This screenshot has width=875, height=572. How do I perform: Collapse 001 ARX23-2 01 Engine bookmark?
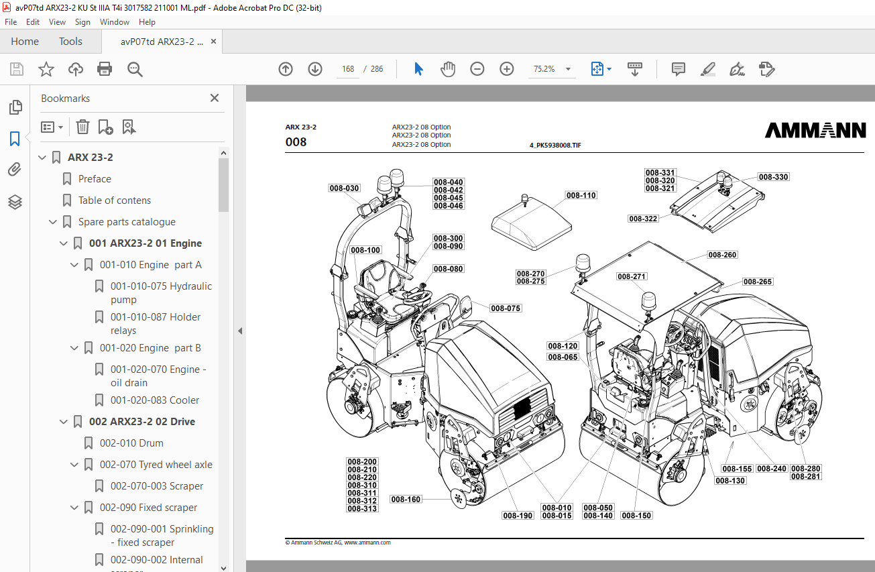[64, 243]
